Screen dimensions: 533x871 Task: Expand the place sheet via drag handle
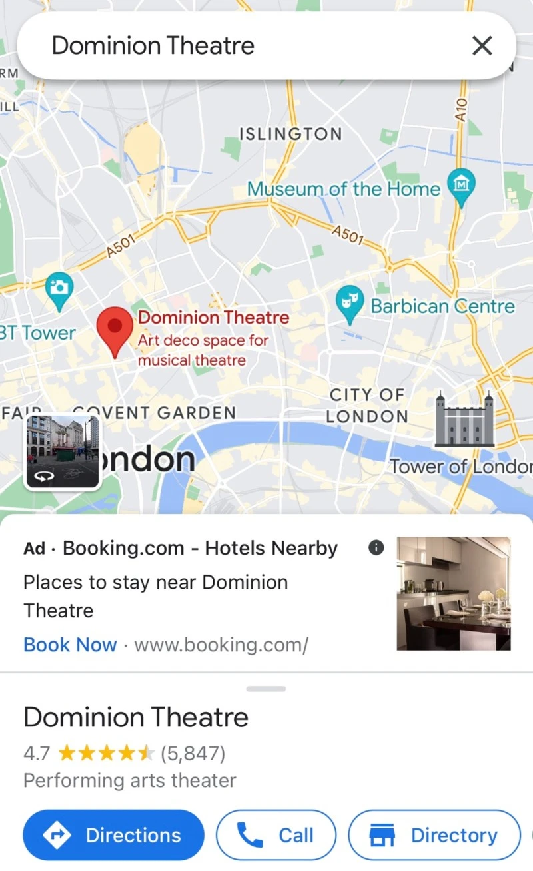[x=266, y=689]
